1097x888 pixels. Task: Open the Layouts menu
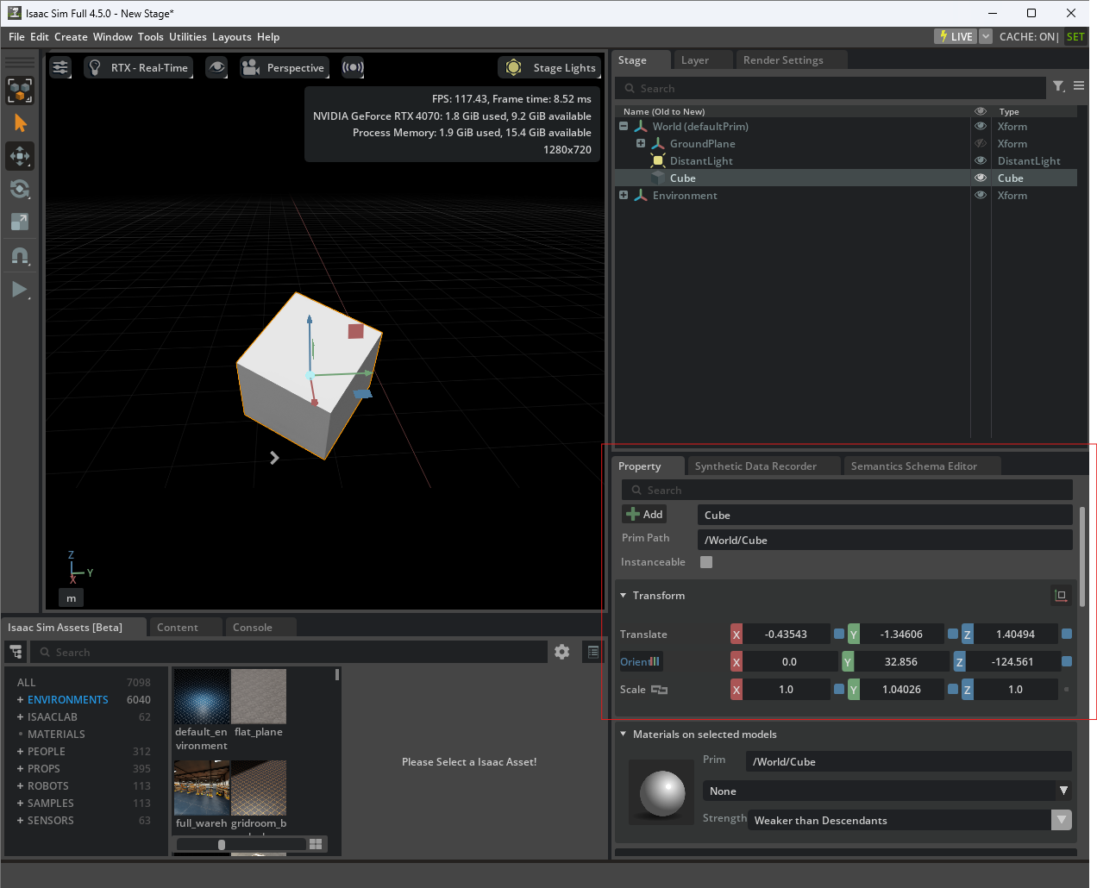232,37
